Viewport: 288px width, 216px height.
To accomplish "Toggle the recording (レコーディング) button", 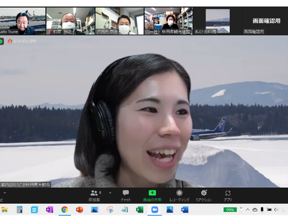I will [179, 196].
